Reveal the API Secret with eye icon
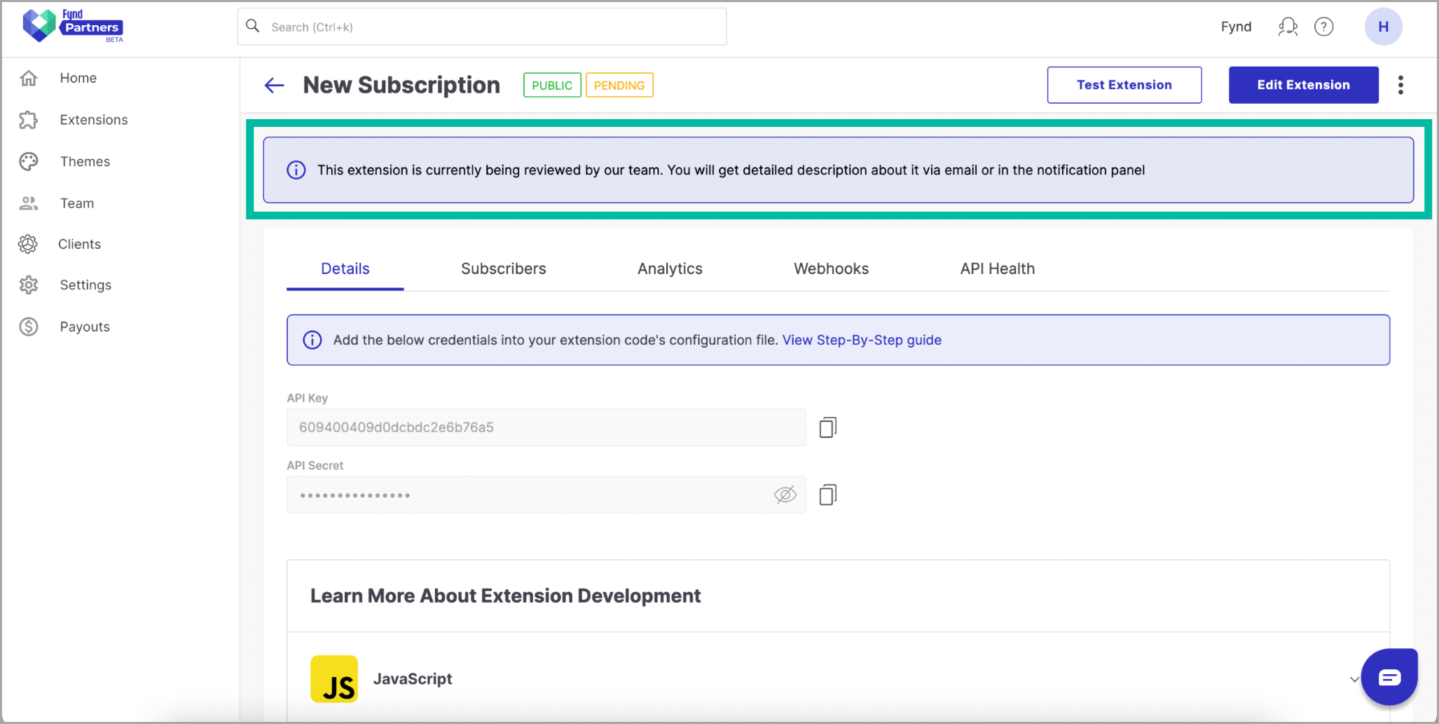Viewport: 1439px width, 724px height. [785, 495]
